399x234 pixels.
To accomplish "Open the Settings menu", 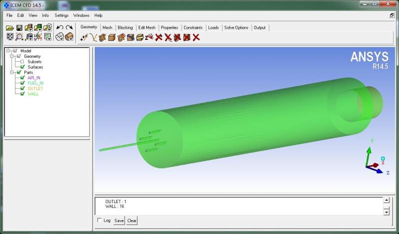I will tap(61, 15).
